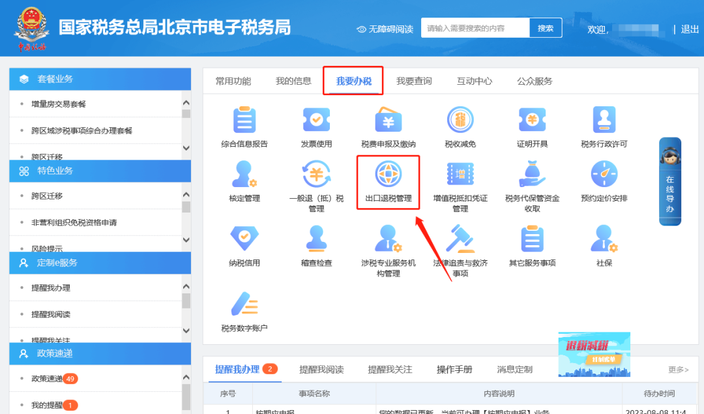The width and height of the screenshot is (704, 414).
Task: Open 出口退税管理 globe icon
Action: coord(389,174)
